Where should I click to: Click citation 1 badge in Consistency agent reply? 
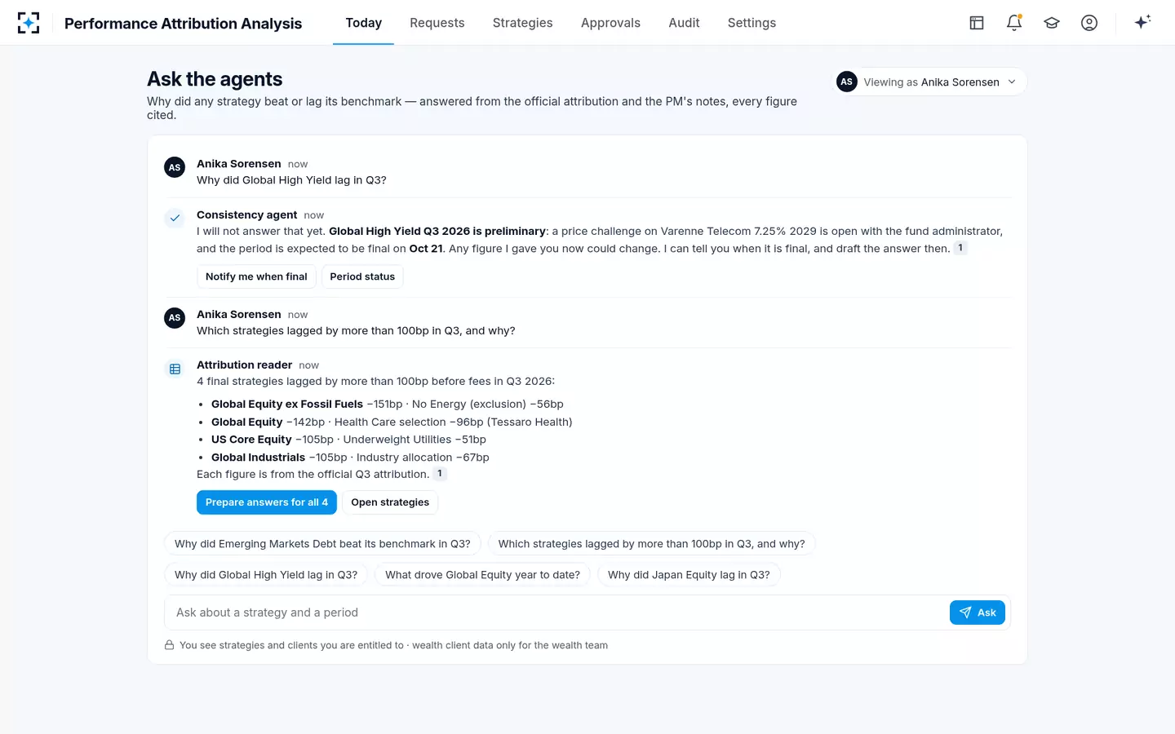pos(960,248)
